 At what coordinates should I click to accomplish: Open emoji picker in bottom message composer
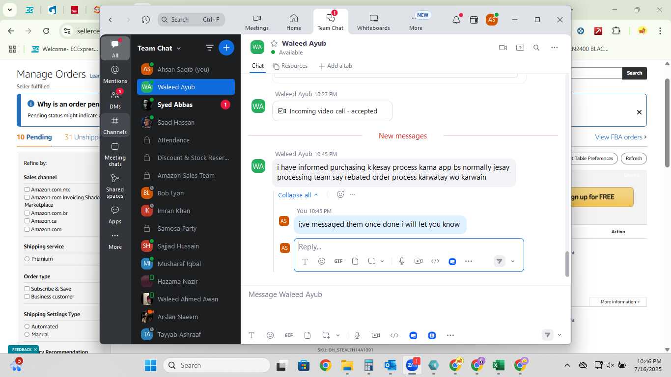coord(270,335)
